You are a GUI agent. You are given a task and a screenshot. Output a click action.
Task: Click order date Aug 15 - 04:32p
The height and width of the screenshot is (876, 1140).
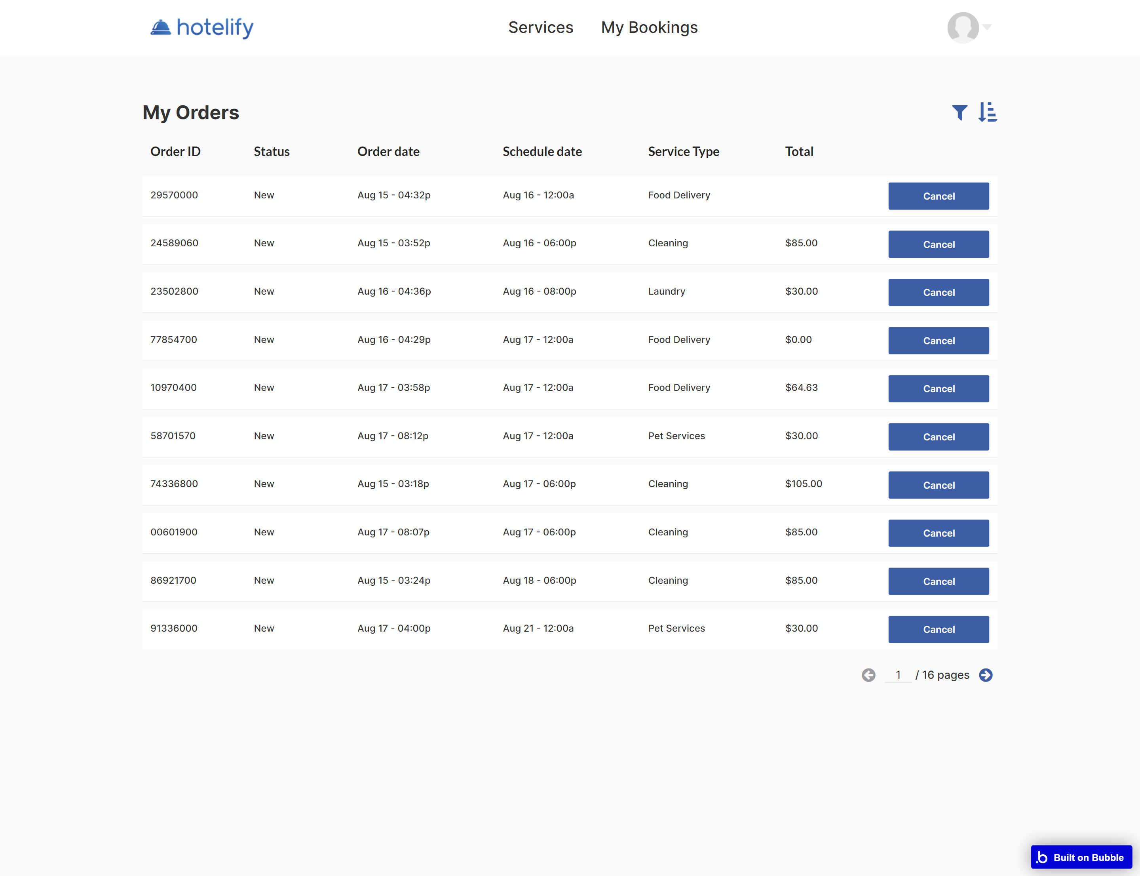pos(393,195)
